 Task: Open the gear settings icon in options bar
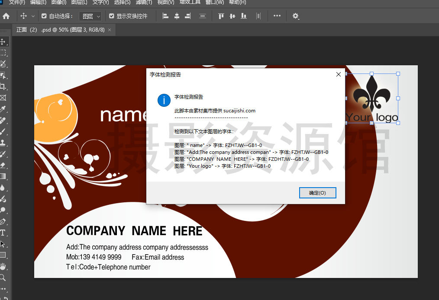(296, 16)
